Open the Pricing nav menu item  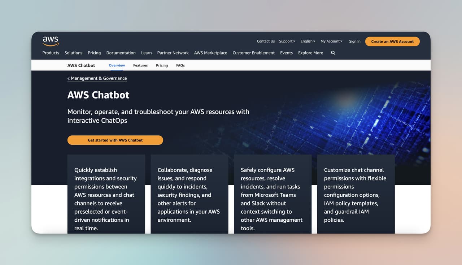(x=94, y=53)
